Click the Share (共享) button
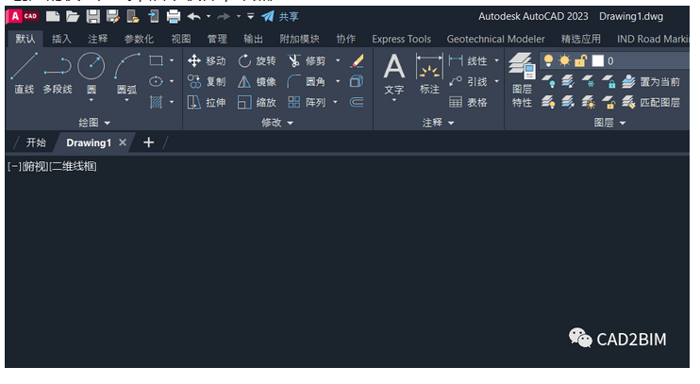The width and height of the screenshot is (700, 384). click(280, 17)
